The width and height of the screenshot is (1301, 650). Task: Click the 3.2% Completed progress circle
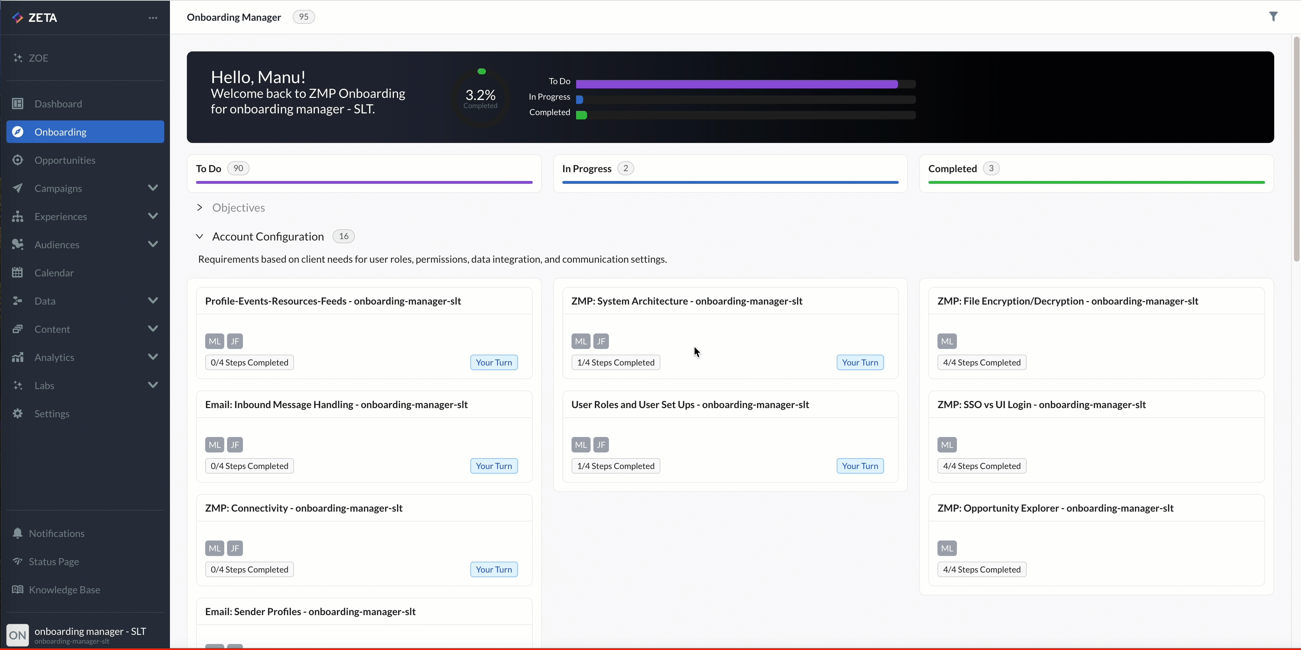(480, 98)
